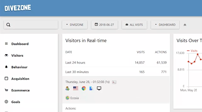Click the Mon, May 28 x-axis label
The width and height of the screenshot is (202, 112).
[189, 90]
